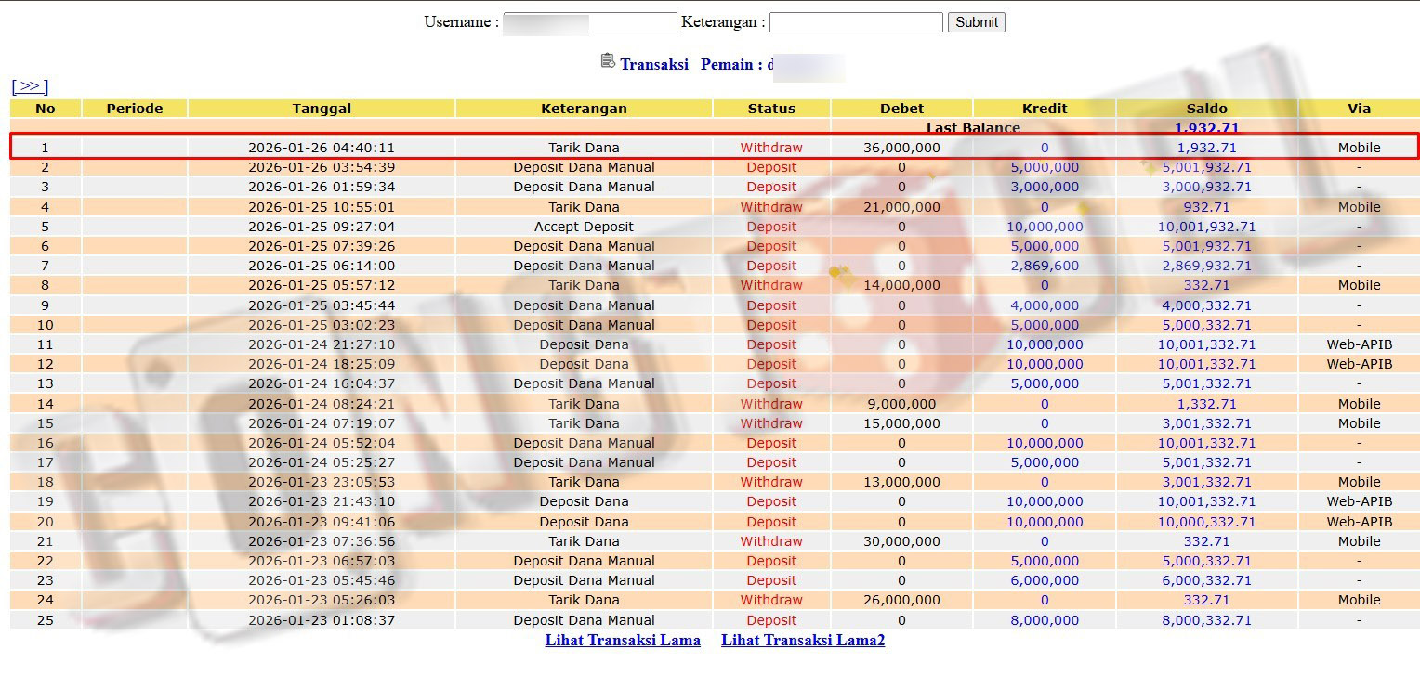Click the clipboard icon beside Transaksi
This screenshot has width=1420, height=689.
pyautogui.click(x=608, y=61)
